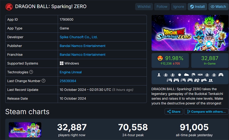Toggle Ignore for this game
Image resolution: width=229 pixels, height=140 pixels.
click(179, 6)
